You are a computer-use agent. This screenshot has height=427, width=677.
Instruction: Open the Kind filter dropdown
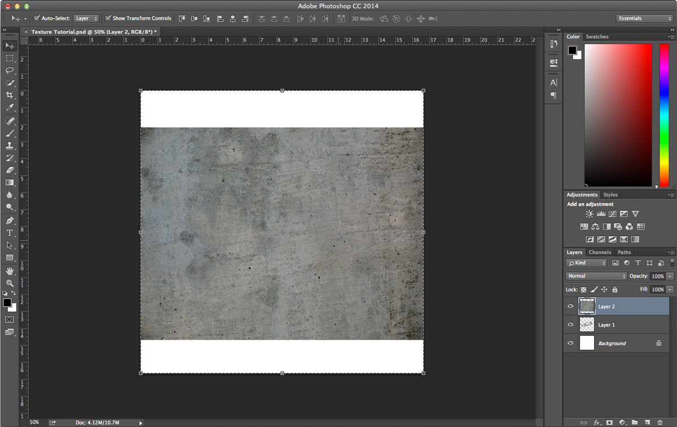(586, 263)
